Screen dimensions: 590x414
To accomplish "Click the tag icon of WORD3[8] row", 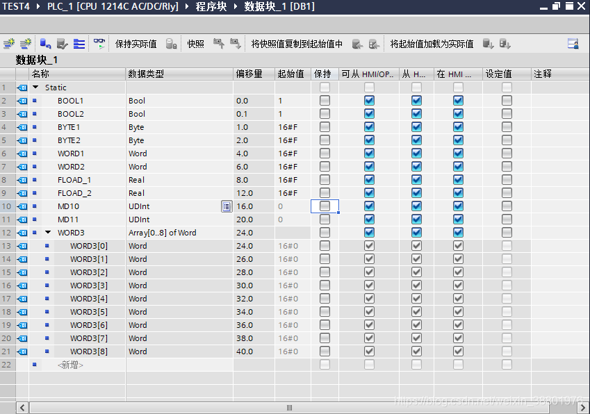I will 22,351.
